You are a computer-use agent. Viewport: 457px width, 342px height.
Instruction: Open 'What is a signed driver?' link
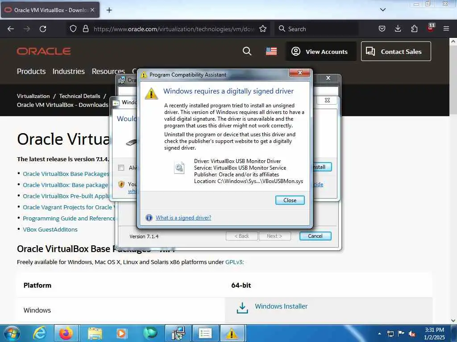(x=183, y=217)
